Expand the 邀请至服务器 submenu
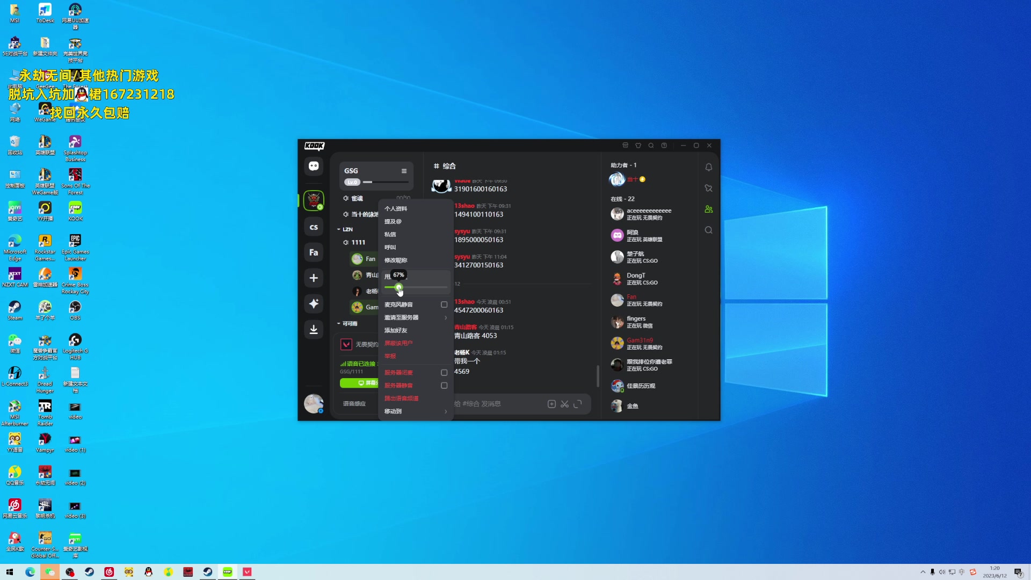Screen dimensions: 1031x580 coord(416,317)
